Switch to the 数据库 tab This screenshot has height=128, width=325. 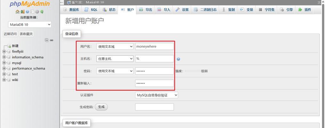pos(71,10)
